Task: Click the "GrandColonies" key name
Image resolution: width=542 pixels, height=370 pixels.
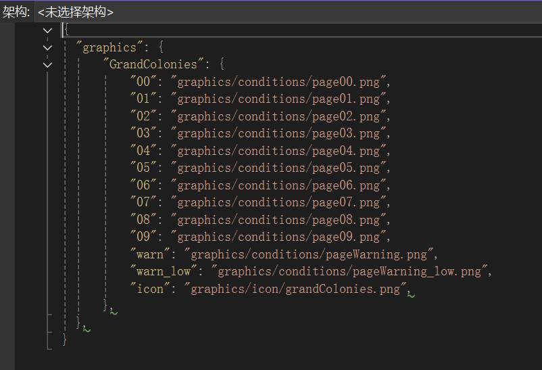Action: [x=153, y=65]
